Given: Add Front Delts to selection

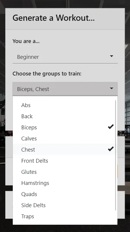Looking at the screenshot, I should (x=64, y=161).
